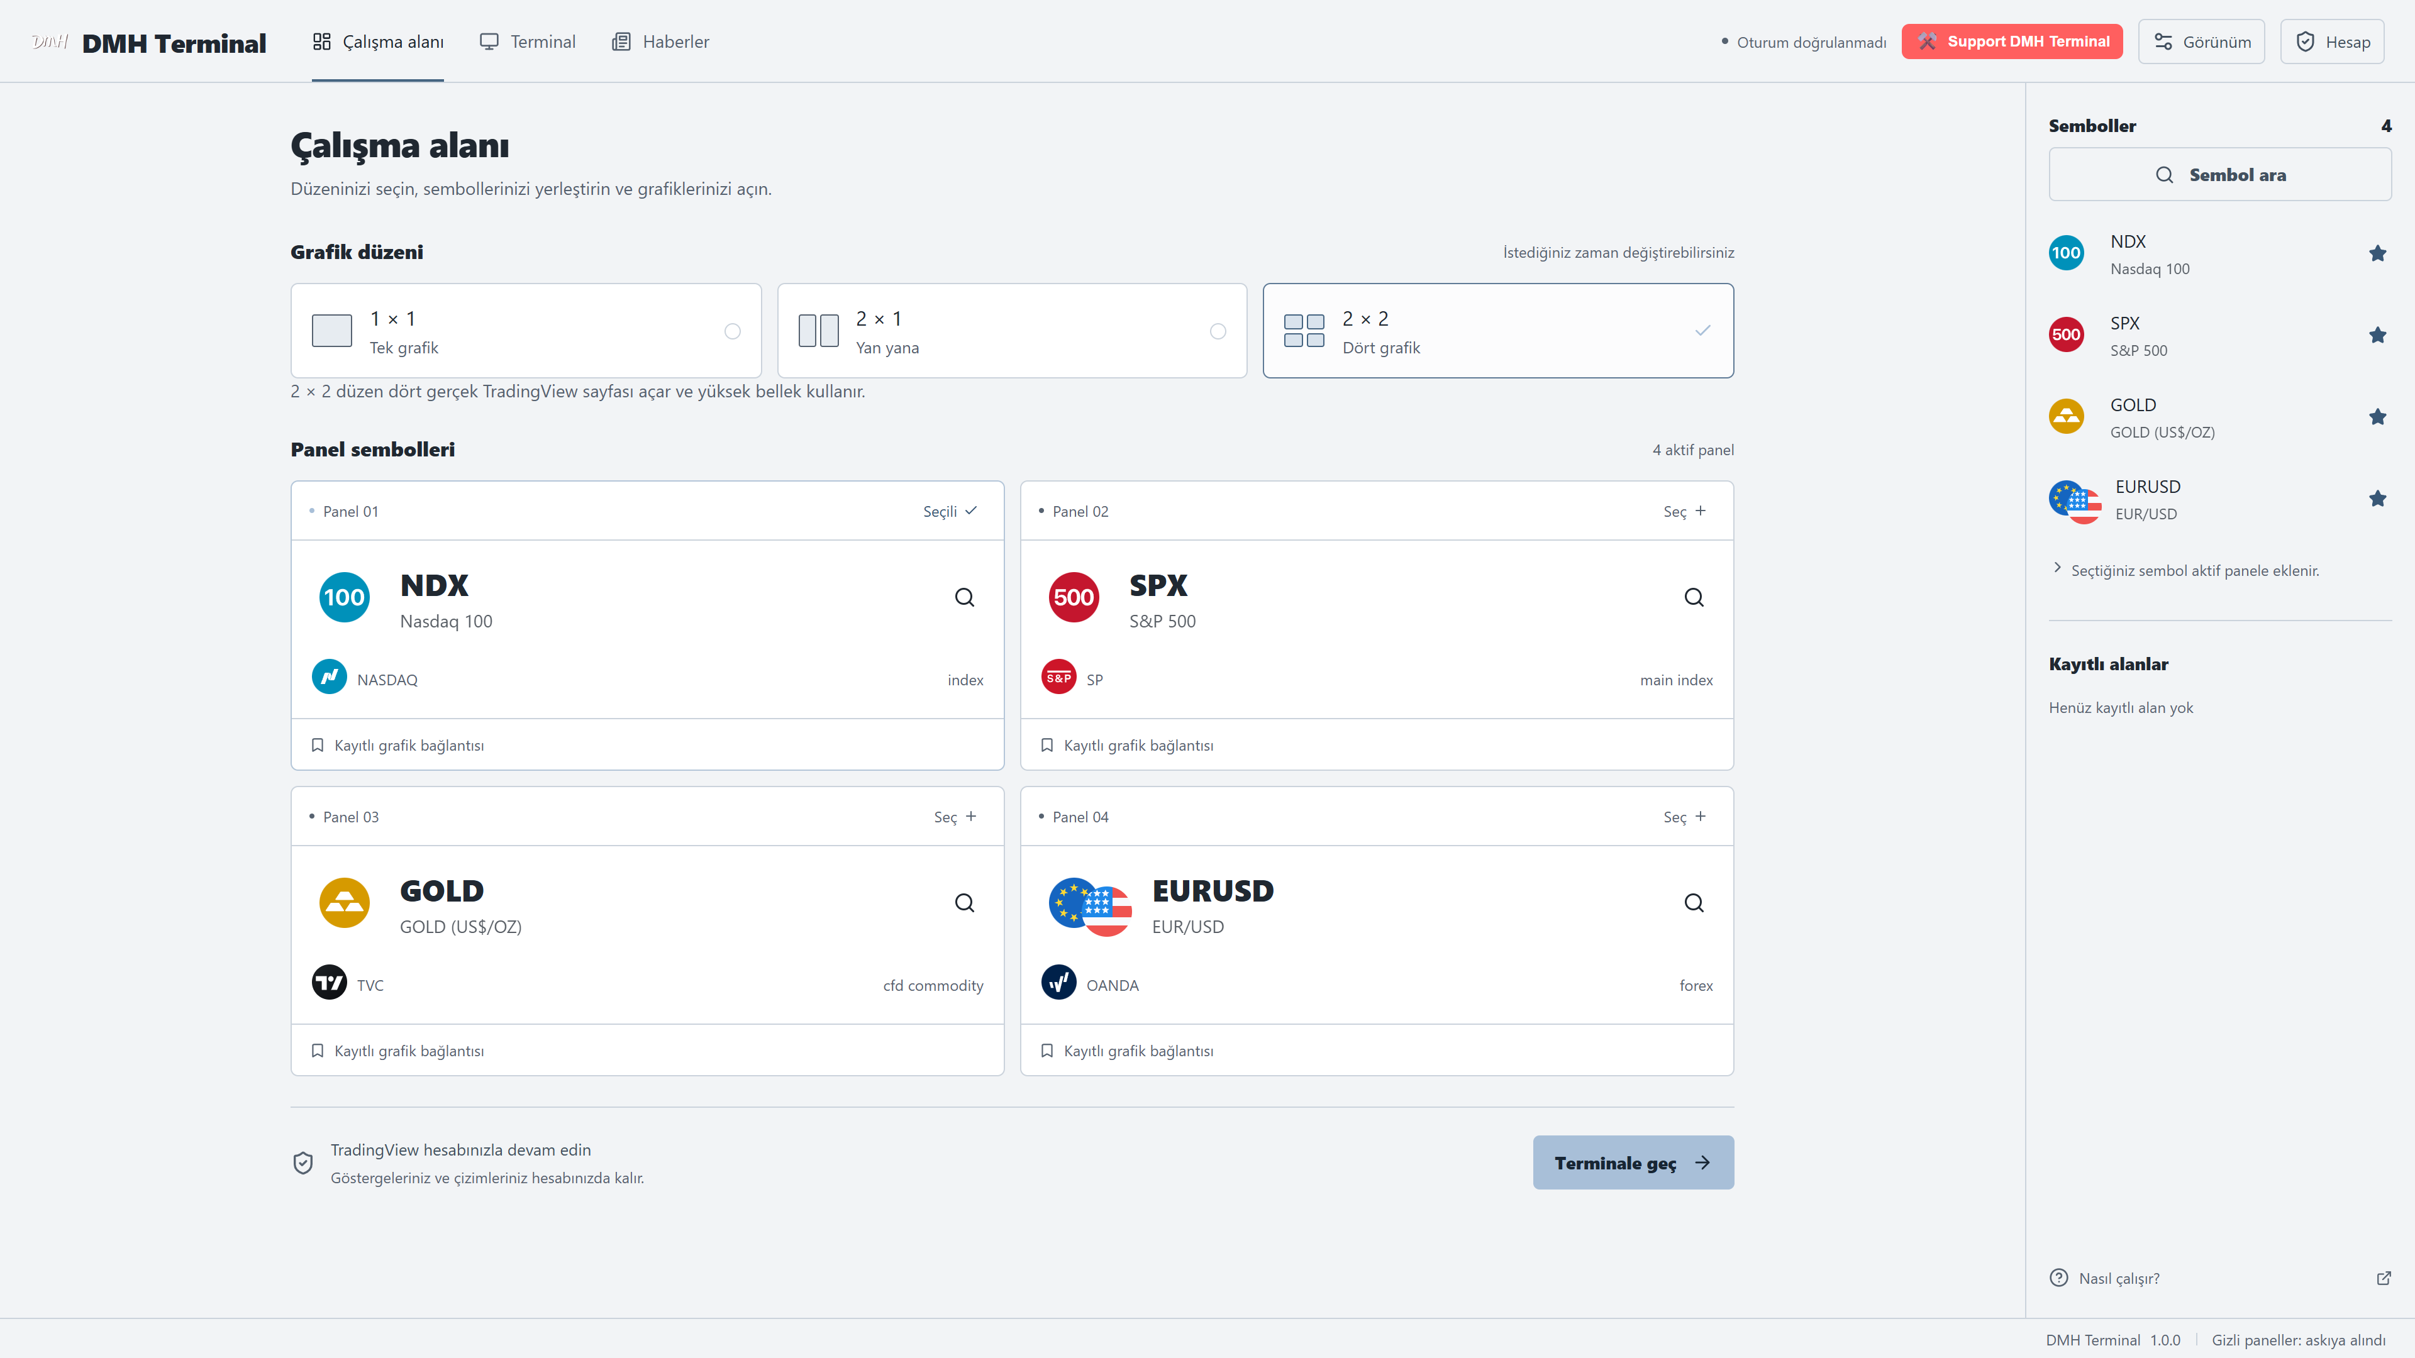
Task: Select the 1 × 1 Tek grafik layout
Action: point(526,331)
